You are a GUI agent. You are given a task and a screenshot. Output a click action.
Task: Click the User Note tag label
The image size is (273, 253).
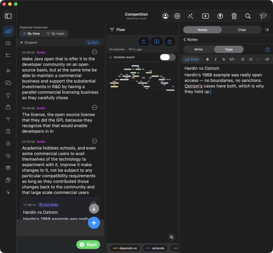tap(48, 205)
